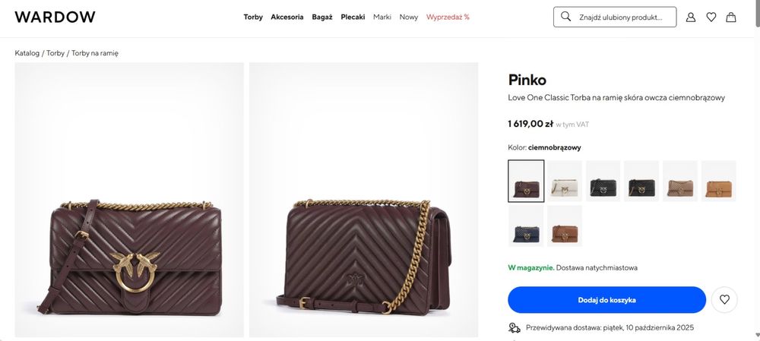Open the Wyprzedaż % sale section
The width and height of the screenshot is (760, 341).
point(448,17)
